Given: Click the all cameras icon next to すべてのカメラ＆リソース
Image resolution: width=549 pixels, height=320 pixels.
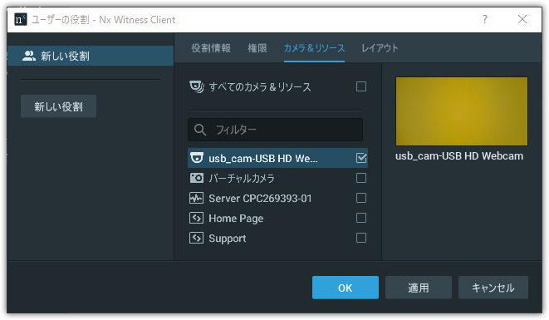Looking at the screenshot, I should tap(196, 86).
